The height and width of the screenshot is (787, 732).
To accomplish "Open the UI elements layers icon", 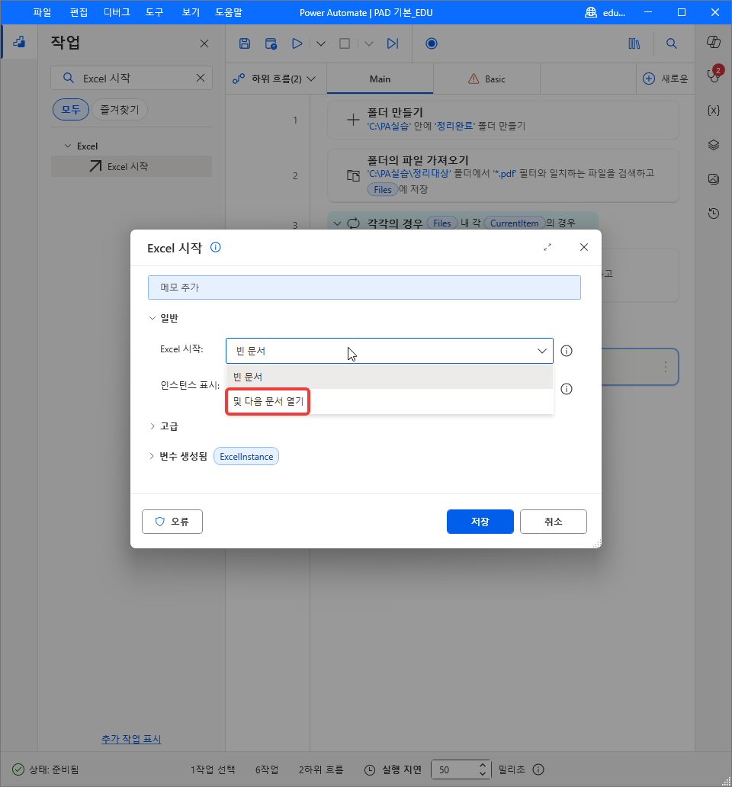I will pos(714,145).
